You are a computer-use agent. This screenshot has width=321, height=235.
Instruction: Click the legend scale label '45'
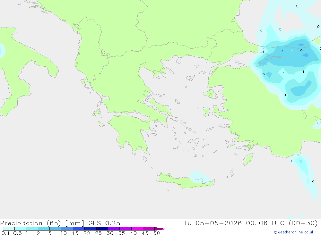145,233
